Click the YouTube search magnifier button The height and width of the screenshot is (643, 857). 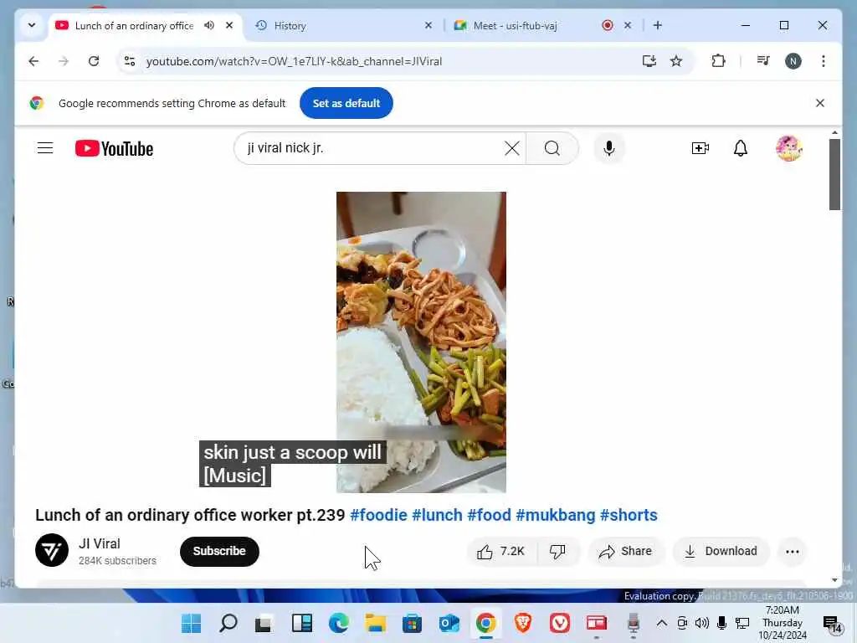pos(552,148)
